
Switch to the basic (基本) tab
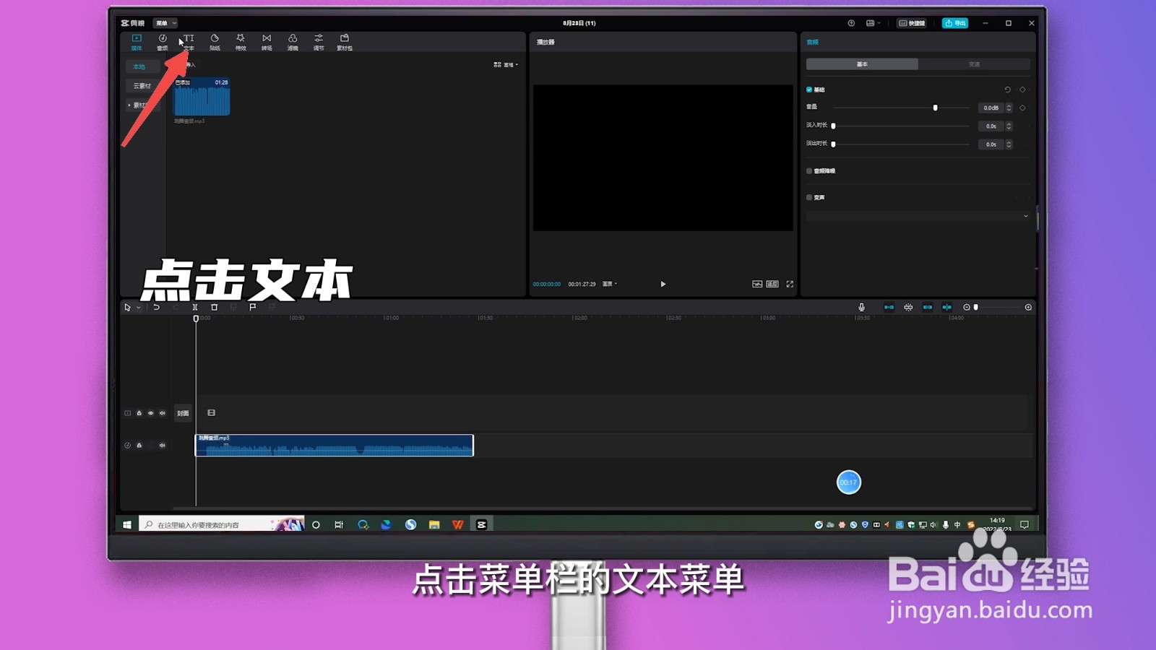tap(862, 64)
